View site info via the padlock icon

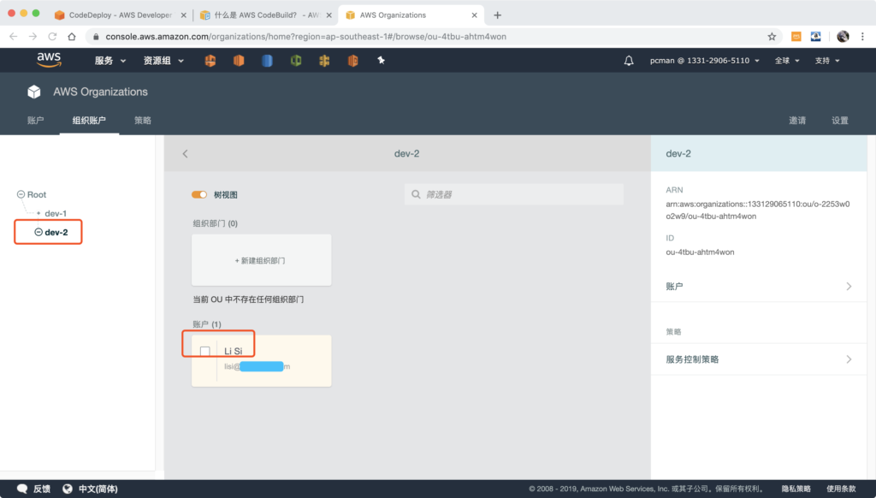pos(96,36)
